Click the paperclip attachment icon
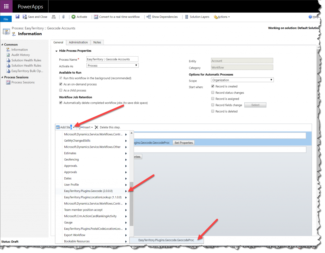This screenshot has height=253, width=325. [x=63, y=17]
